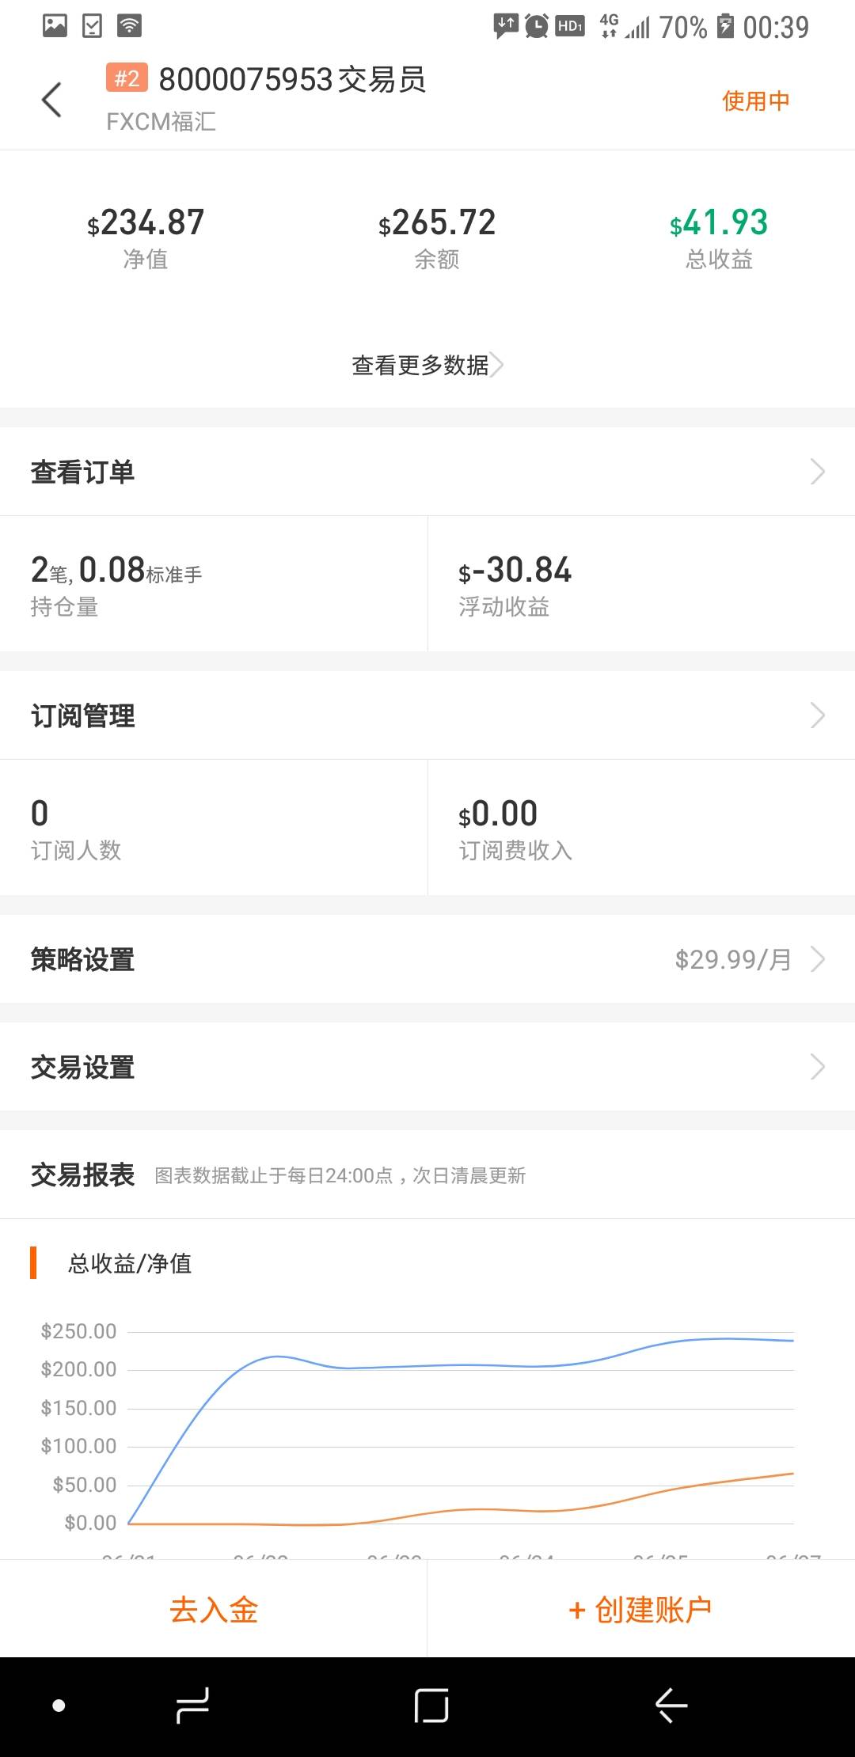Open the Wi-Fi status bar icon
This screenshot has width=855, height=1757.
[x=129, y=26]
